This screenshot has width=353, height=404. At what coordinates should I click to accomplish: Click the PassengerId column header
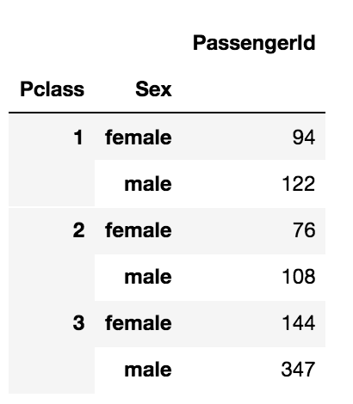pos(254,43)
